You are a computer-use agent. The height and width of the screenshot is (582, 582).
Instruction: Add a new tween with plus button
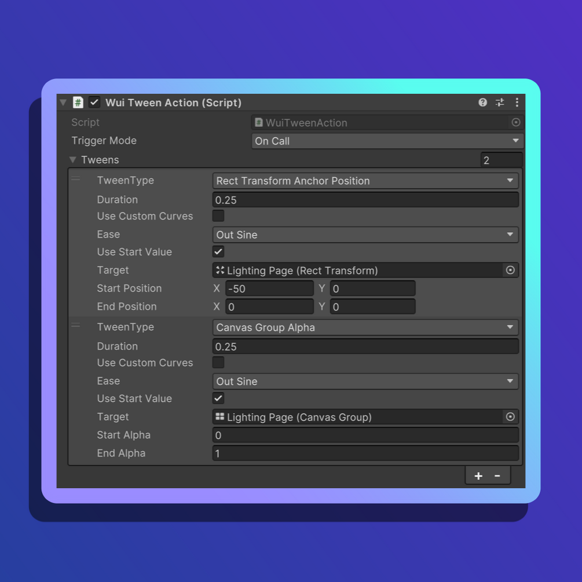point(478,476)
